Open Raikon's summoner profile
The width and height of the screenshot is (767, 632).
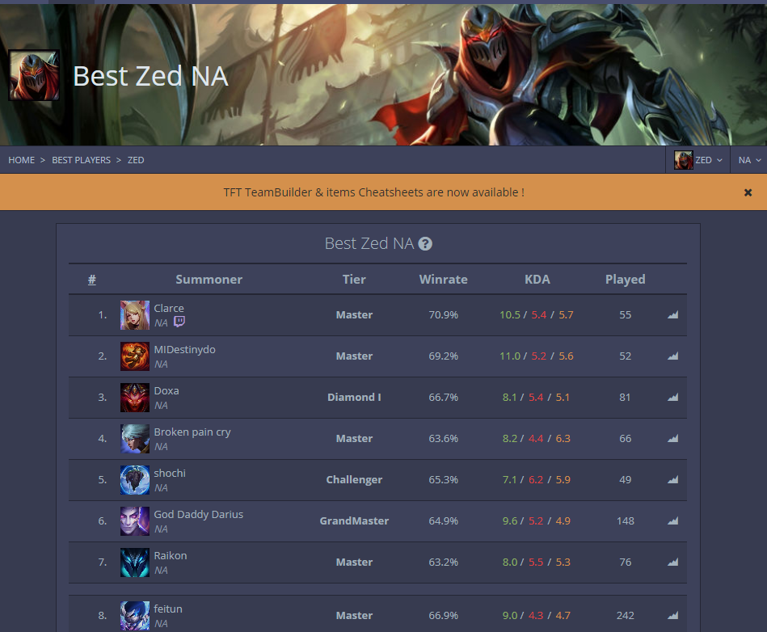[171, 556]
